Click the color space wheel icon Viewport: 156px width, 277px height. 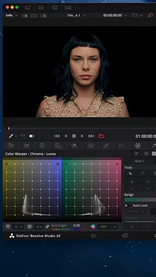(93, 227)
